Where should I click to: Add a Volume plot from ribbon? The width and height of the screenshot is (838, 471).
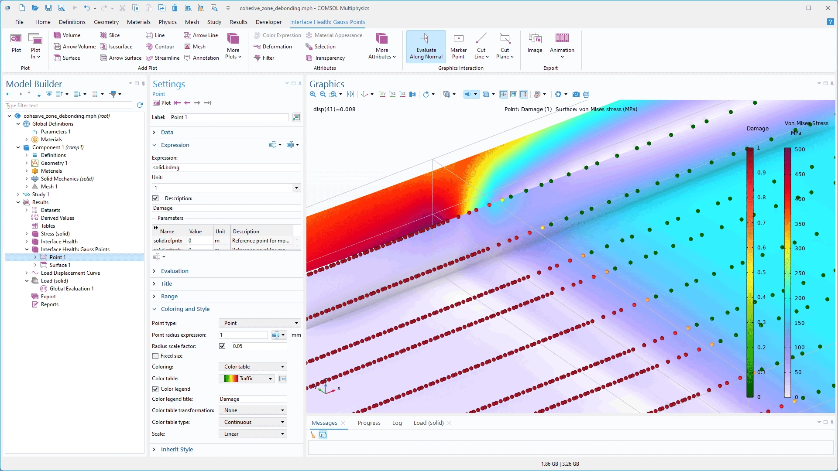tap(67, 35)
